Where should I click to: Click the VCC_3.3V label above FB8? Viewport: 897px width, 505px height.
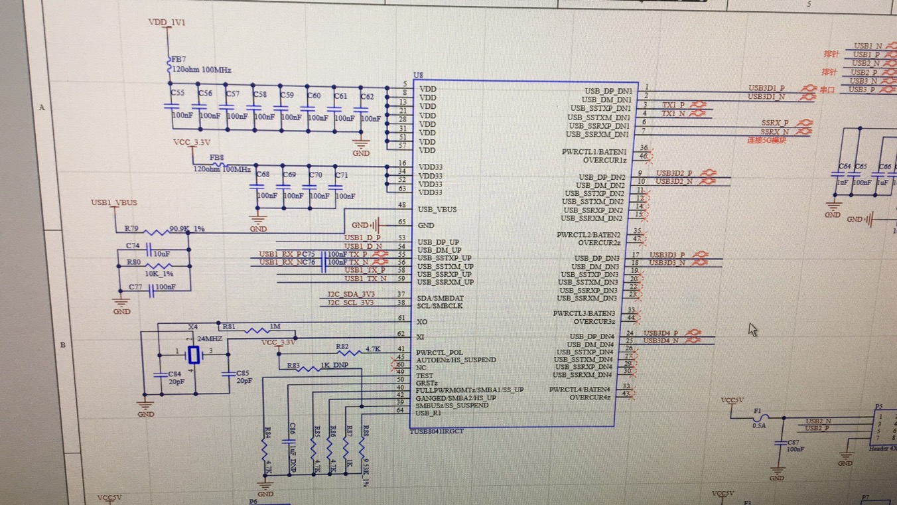(192, 143)
